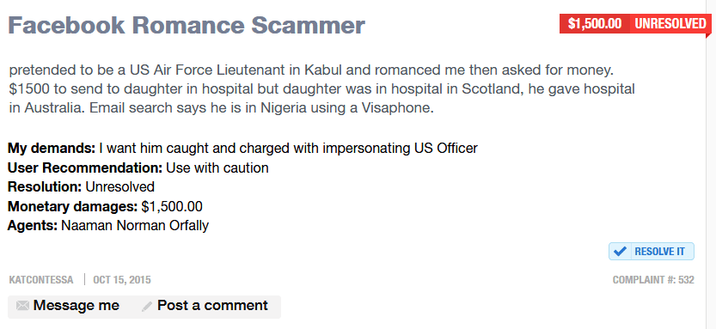
Task: Click the User Recommendation line
Action: [x=138, y=168]
